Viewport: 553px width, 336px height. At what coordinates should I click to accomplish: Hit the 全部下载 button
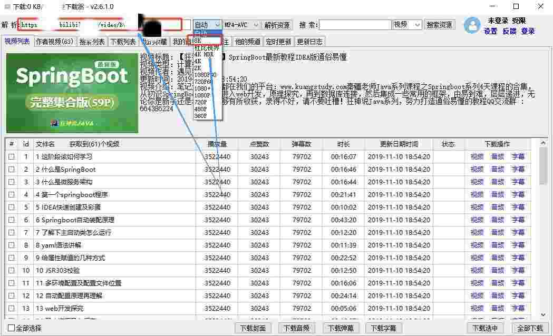coord(530,328)
